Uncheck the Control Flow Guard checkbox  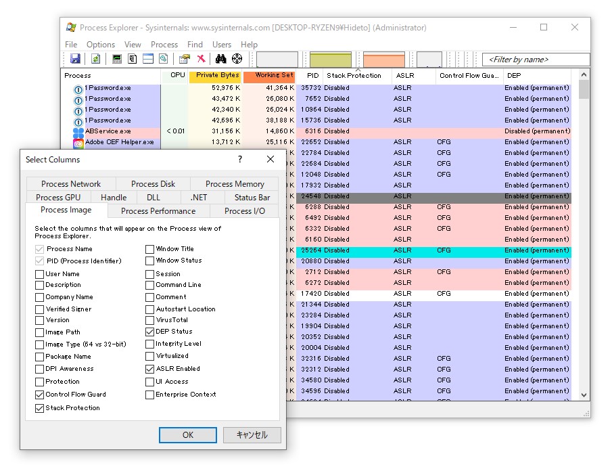(40, 395)
